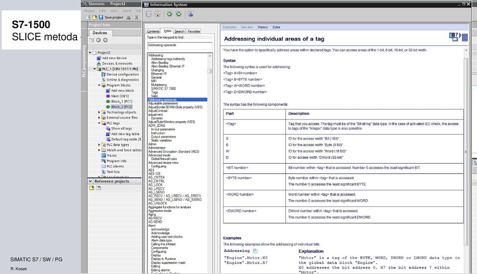Click the gray back arrow under Devices tab
Screen dimensions: 477x274
pyautogui.click(x=98, y=40)
